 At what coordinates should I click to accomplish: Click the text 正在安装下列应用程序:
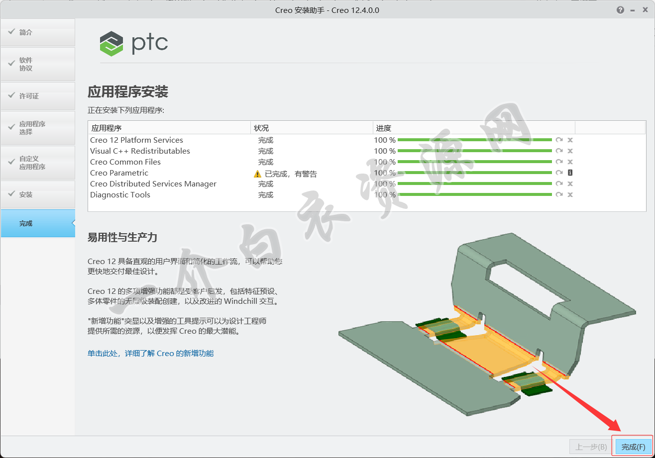[126, 110]
